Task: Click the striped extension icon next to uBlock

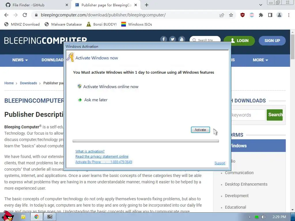Action: click(252, 15)
